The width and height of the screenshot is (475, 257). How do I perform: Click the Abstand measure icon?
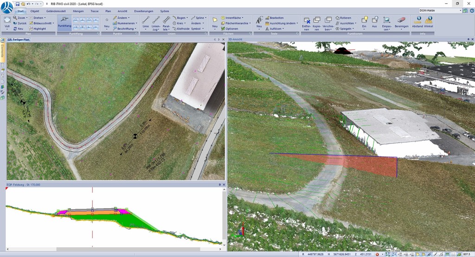[417, 21]
